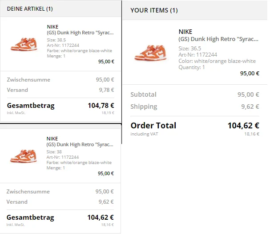The image size is (274, 234).
Task: Click the Quantity: 1 text
Action: (192, 67)
